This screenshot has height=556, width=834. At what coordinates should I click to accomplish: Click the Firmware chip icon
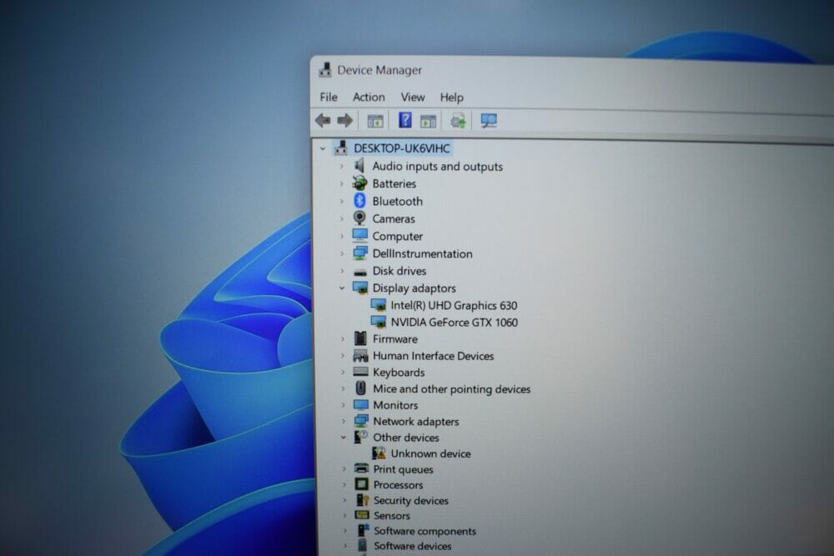(360, 338)
